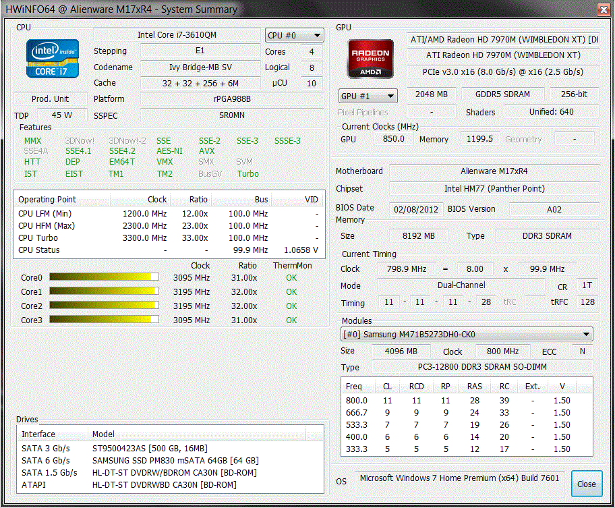Select the CPU HFM (Max) row
615x508 pixels.
click(x=169, y=226)
